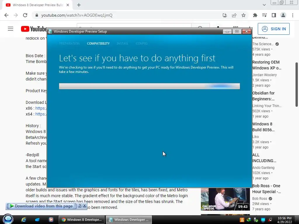Image resolution: width=299 pixels, height=224 pixels.
Task: Click the site lock icon in address bar
Action: point(37,15)
